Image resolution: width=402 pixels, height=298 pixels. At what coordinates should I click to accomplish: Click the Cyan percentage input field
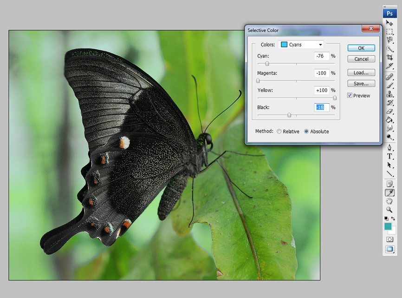322,56
